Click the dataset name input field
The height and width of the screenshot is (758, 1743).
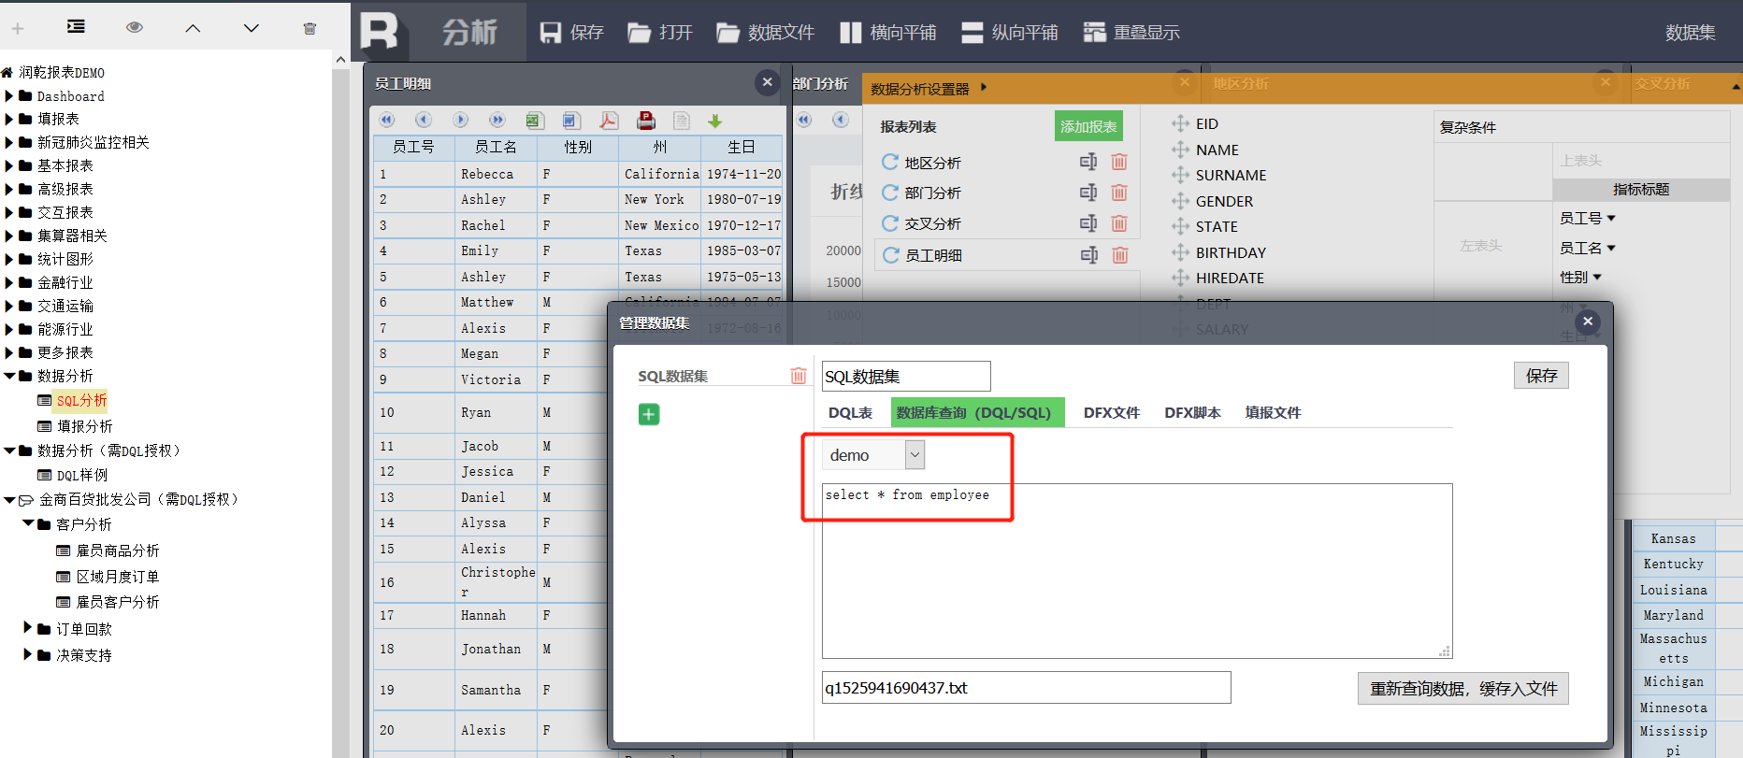(x=906, y=377)
